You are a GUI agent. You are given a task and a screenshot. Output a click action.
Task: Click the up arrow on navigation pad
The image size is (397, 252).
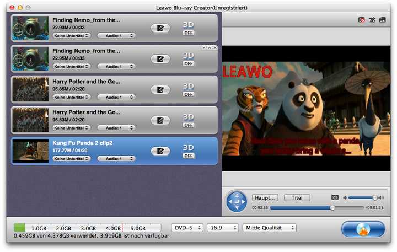click(237, 195)
